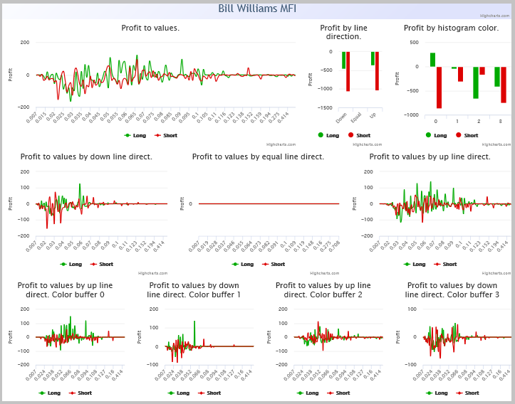Toggle Long legend under down line direct chart
Screen dimensions: 515x404
pyautogui.click(x=71, y=265)
